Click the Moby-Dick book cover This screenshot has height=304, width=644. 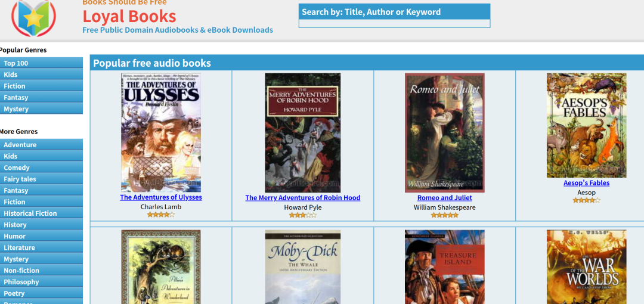(x=303, y=267)
